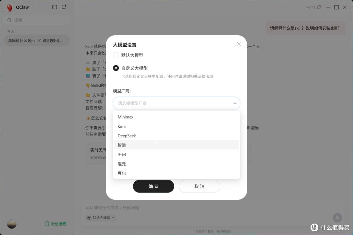Open the feedback icon next to v0.1.7

tap(319, 7)
